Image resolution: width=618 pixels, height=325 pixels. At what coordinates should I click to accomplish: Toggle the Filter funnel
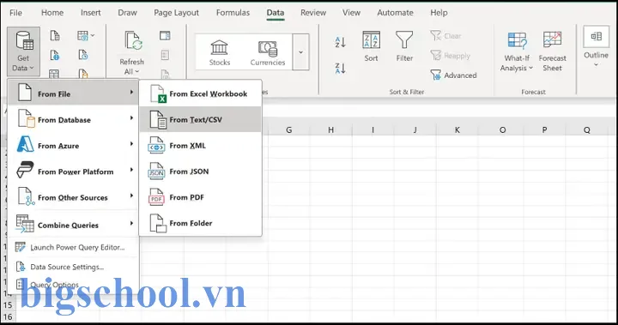click(404, 46)
